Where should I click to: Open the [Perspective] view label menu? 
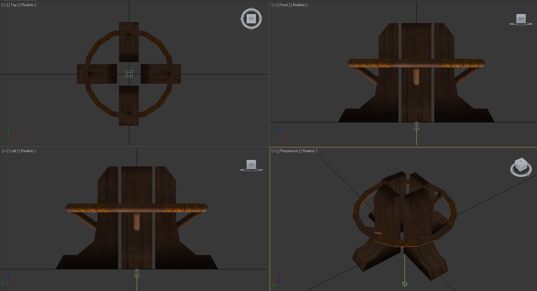point(289,151)
